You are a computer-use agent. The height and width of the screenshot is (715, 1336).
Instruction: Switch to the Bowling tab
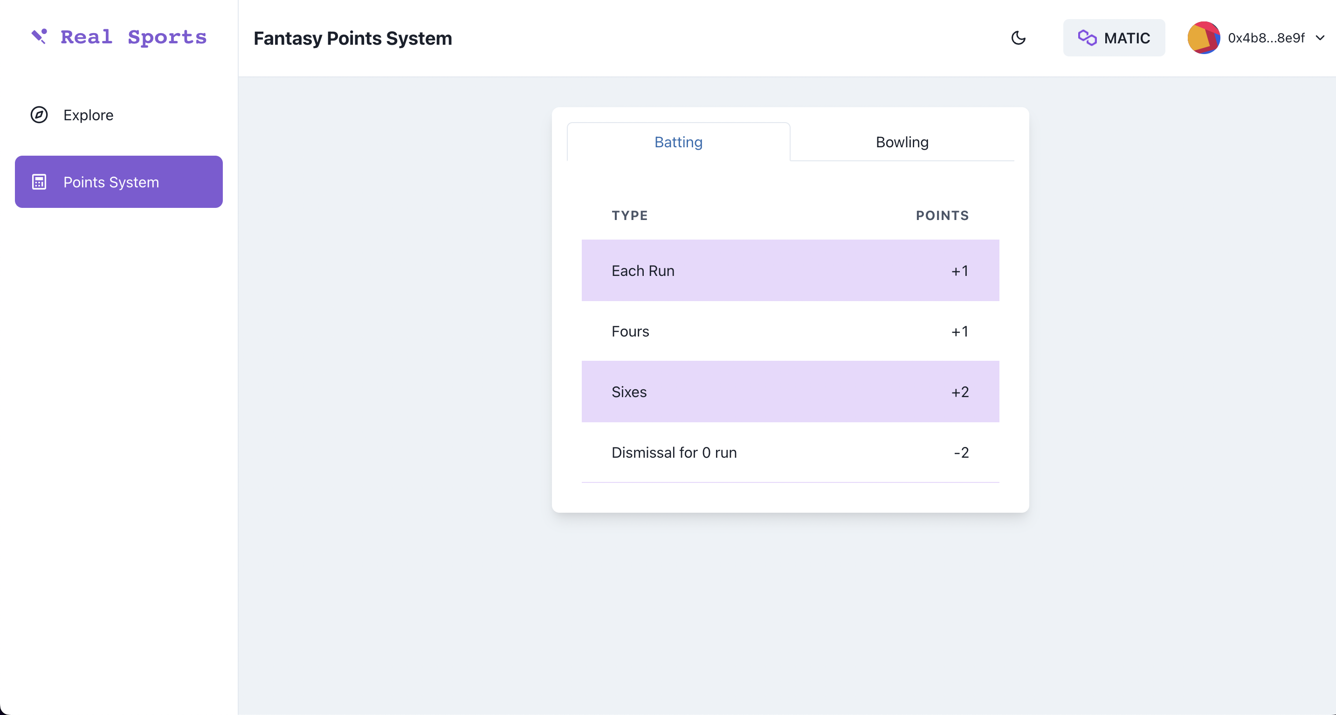click(x=902, y=142)
